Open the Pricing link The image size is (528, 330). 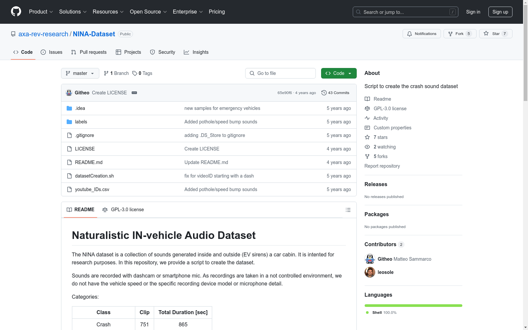217,12
